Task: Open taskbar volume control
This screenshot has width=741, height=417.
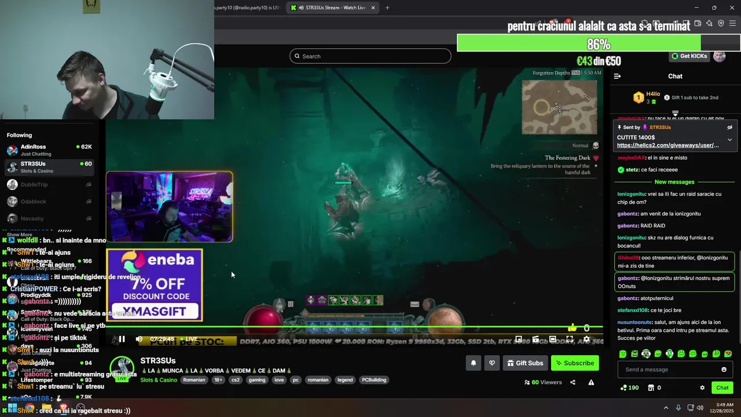Action: 700,408
